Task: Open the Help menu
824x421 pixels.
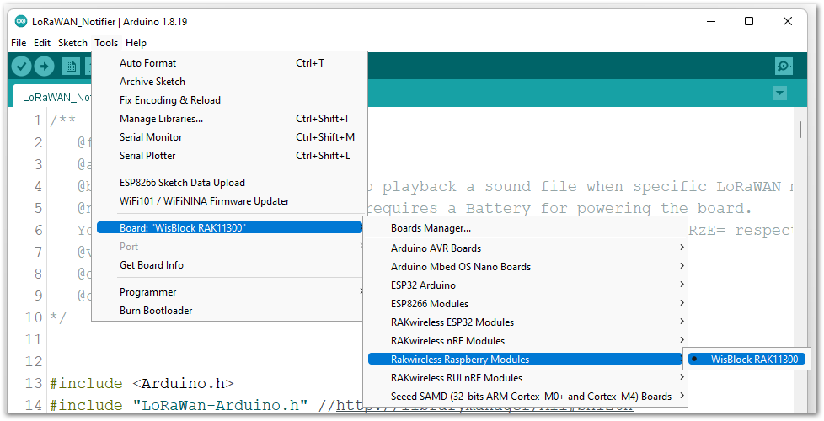Action: 136,43
